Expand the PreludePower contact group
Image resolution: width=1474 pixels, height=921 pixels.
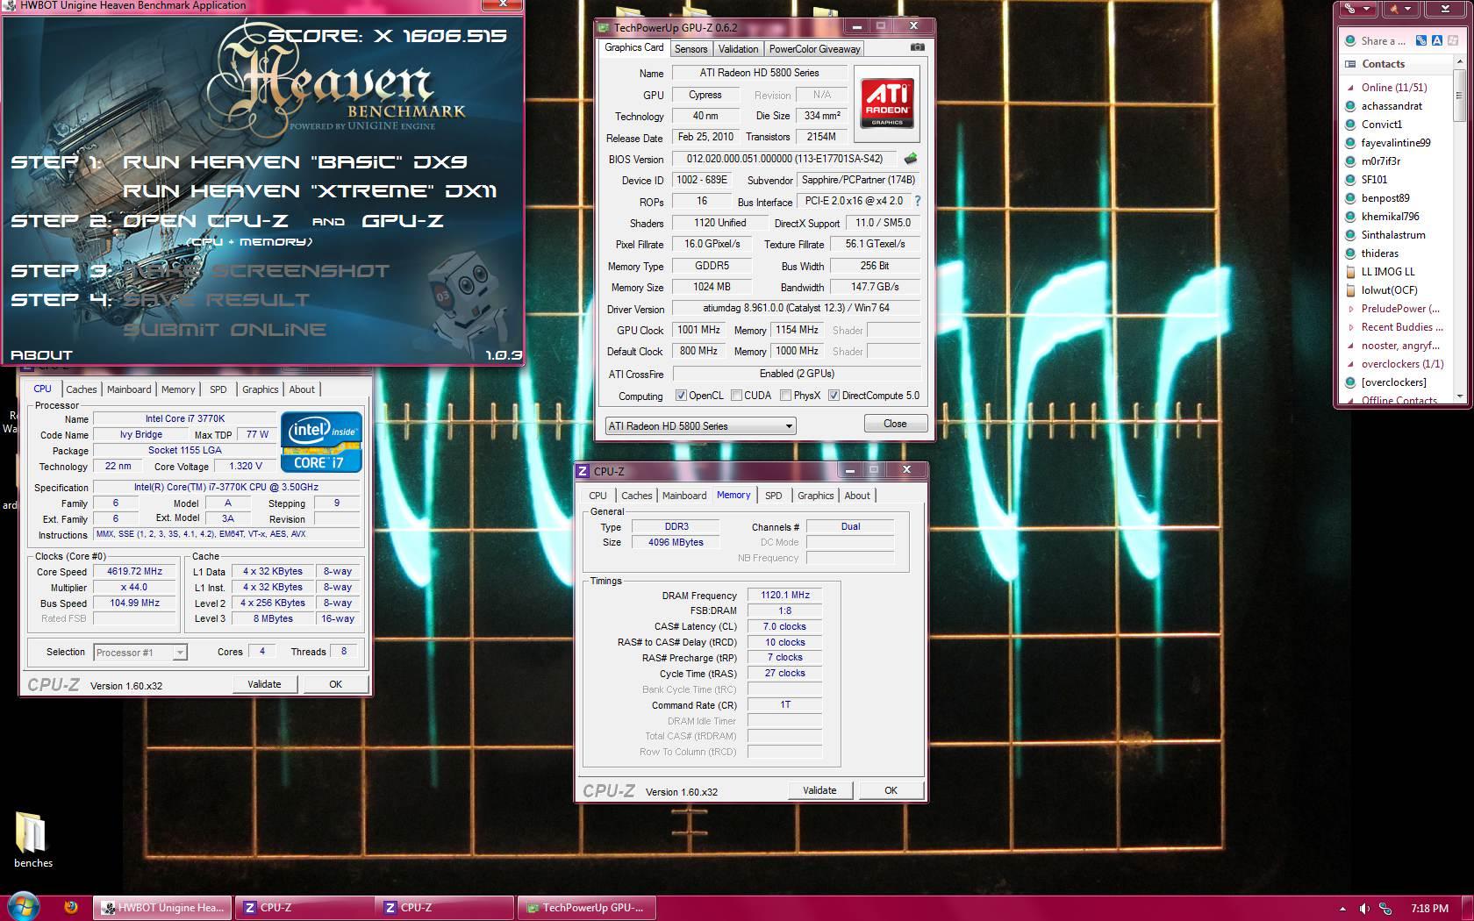[1351, 309]
